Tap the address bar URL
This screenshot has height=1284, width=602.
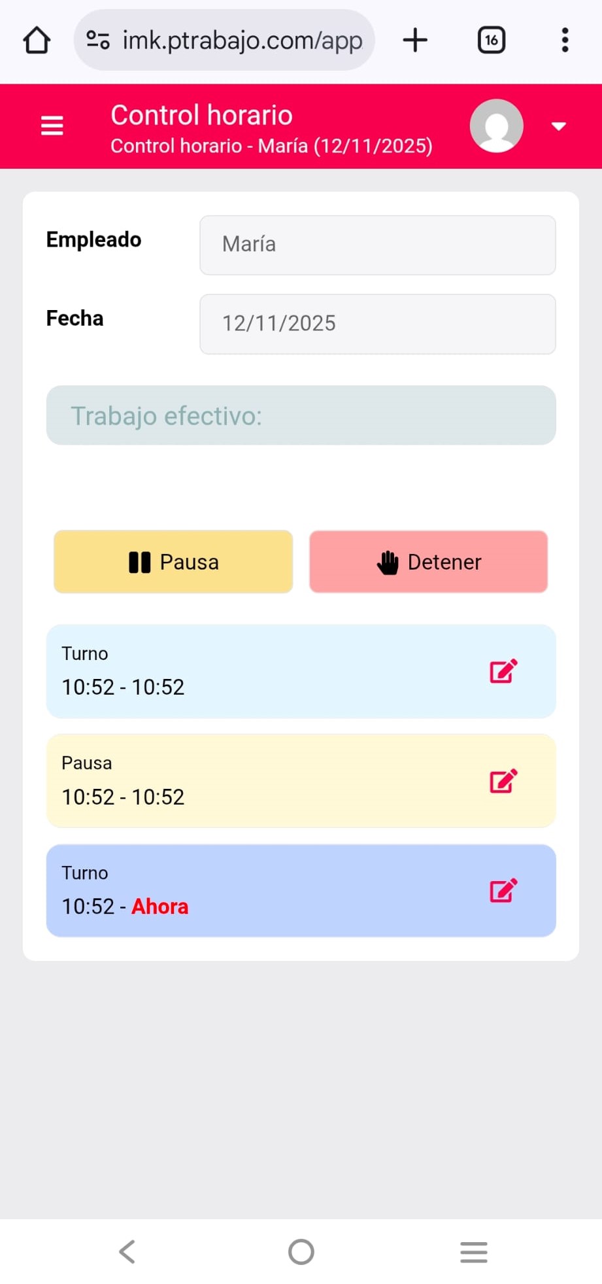pos(242,41)
